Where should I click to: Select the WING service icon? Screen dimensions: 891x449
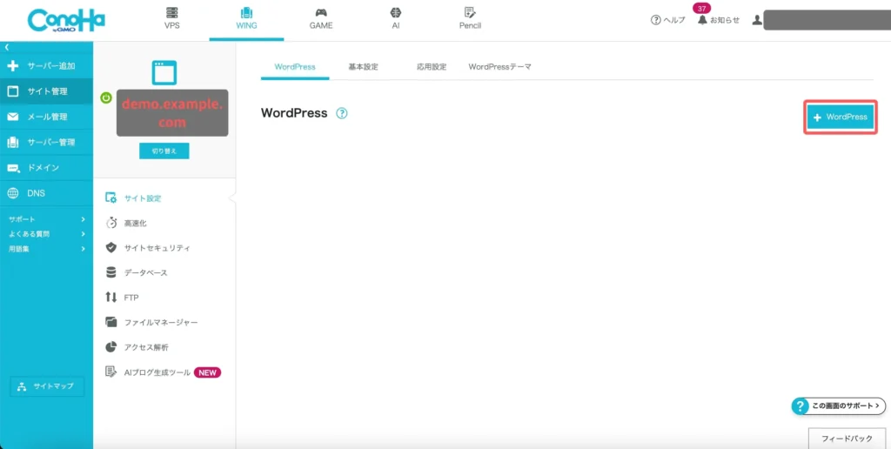coord(246,12)
